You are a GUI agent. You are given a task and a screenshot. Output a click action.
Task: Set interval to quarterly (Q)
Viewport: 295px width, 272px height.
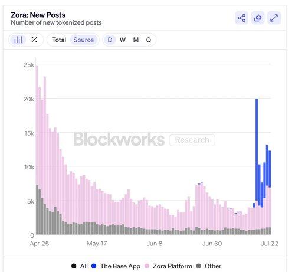click(149, 40)
